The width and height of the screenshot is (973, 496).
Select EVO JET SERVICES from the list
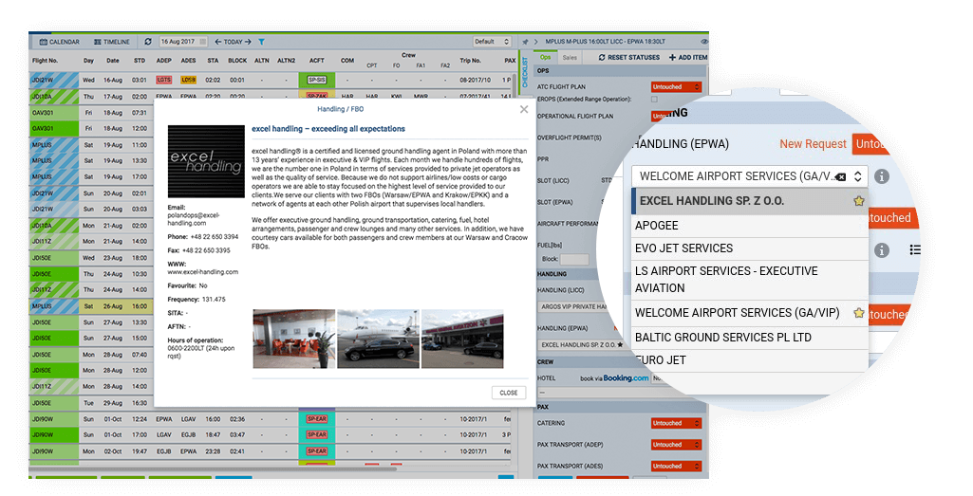[x=750, y=248]
